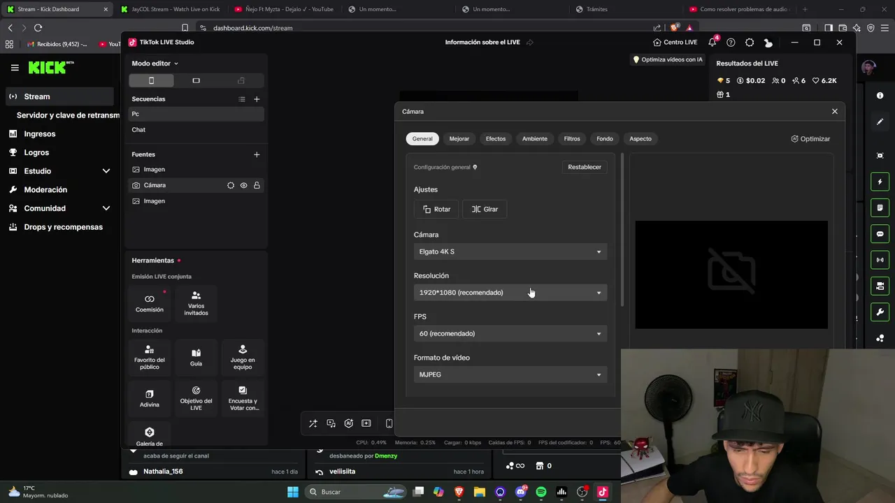Click Optimiza vídeos con IA
Image resolution: width=895 pixels, height=503 pixels.
(667, 59)
